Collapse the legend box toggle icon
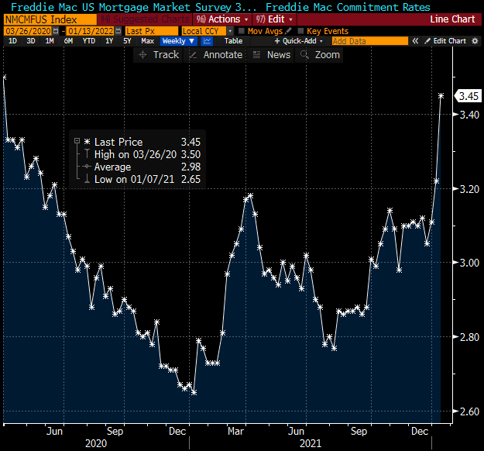This screenshot has width=484, height=451. click(x=77, y=141)
